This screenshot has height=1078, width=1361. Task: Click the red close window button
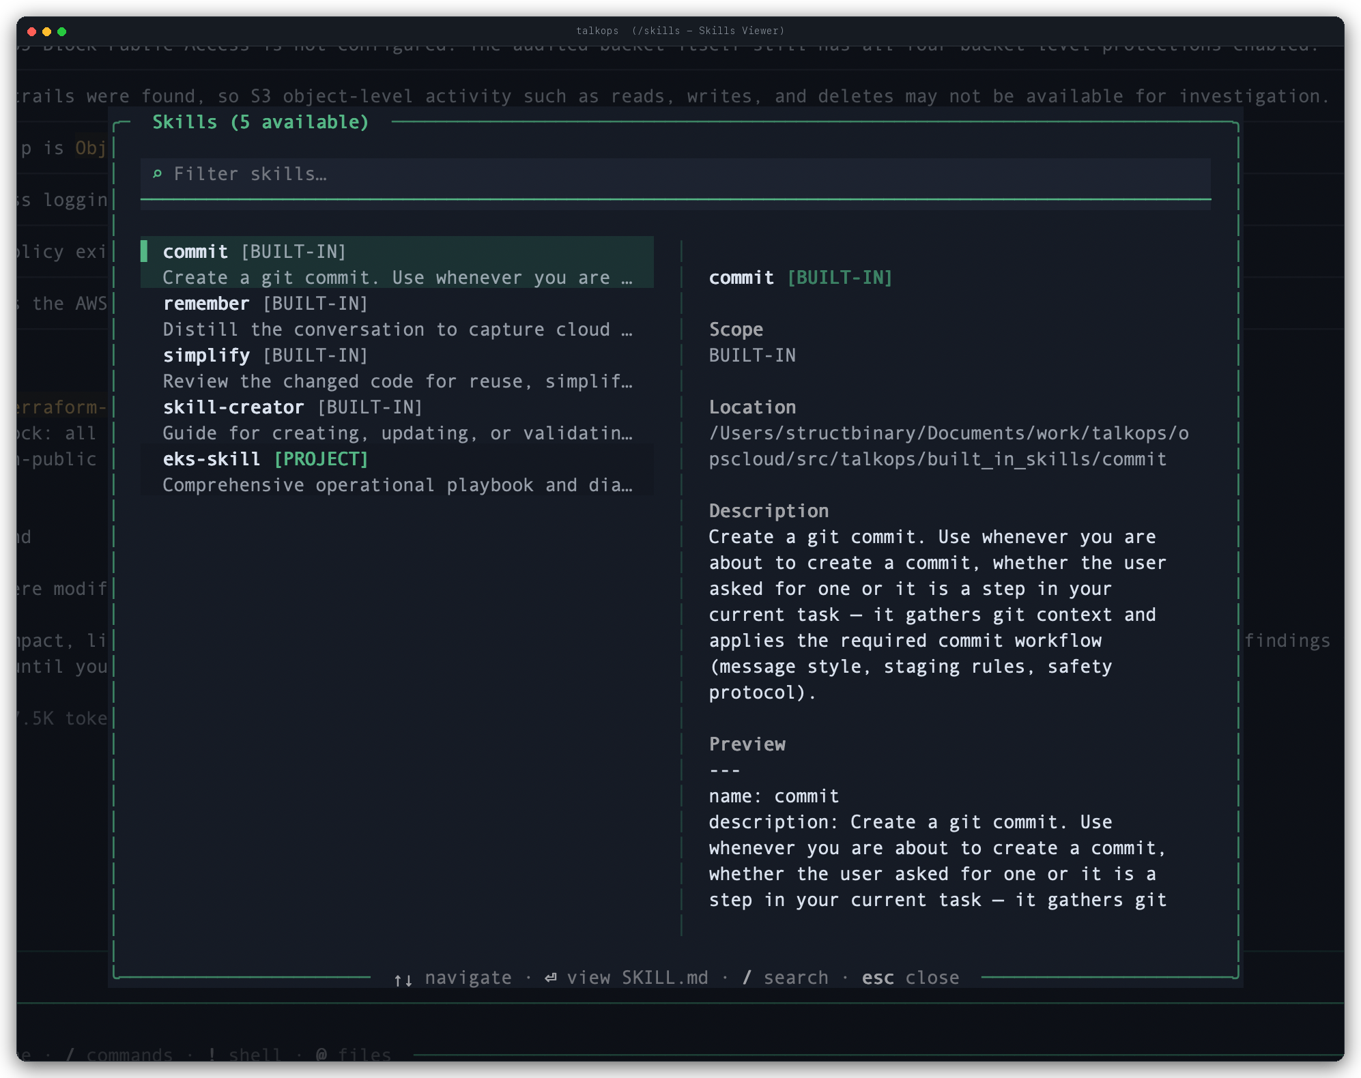pyautogui.click(x=31, y=31)
